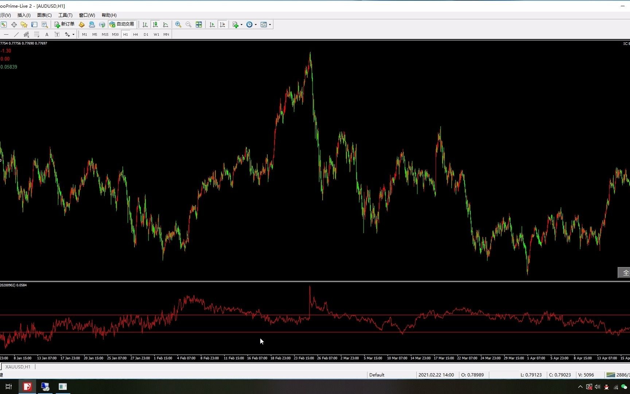Click the 2021.02.22 14:00 status bar entry
630x394 pixels.
click(x=436, y=375)
